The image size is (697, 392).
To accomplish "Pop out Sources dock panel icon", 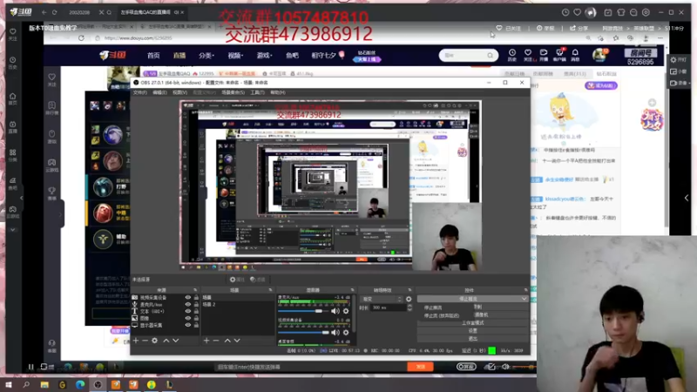I will 194,290.
